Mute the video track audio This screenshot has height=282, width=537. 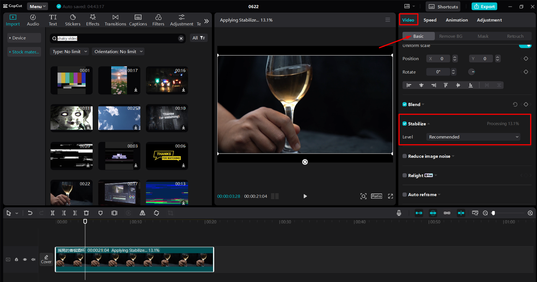(33, 259)
